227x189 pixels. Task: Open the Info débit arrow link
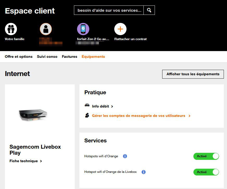tap(112, 106)
